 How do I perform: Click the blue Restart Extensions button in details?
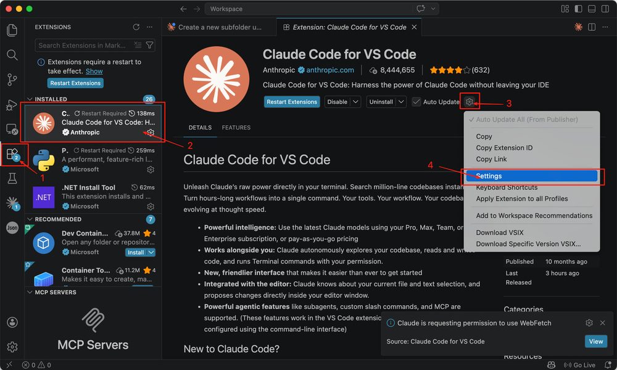pyautogui.click(x=292, y=102)
